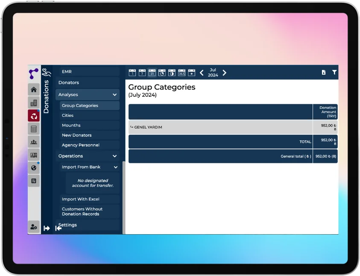The width and height of the screenshot is (360, 276).
Task: Collapse the Operations section chevron
Action: pyautogui.click(x=114, y=156)
